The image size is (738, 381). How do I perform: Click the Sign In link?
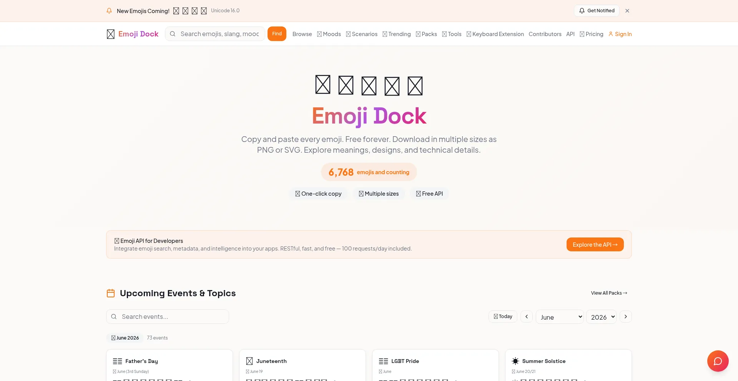(620, 34)
